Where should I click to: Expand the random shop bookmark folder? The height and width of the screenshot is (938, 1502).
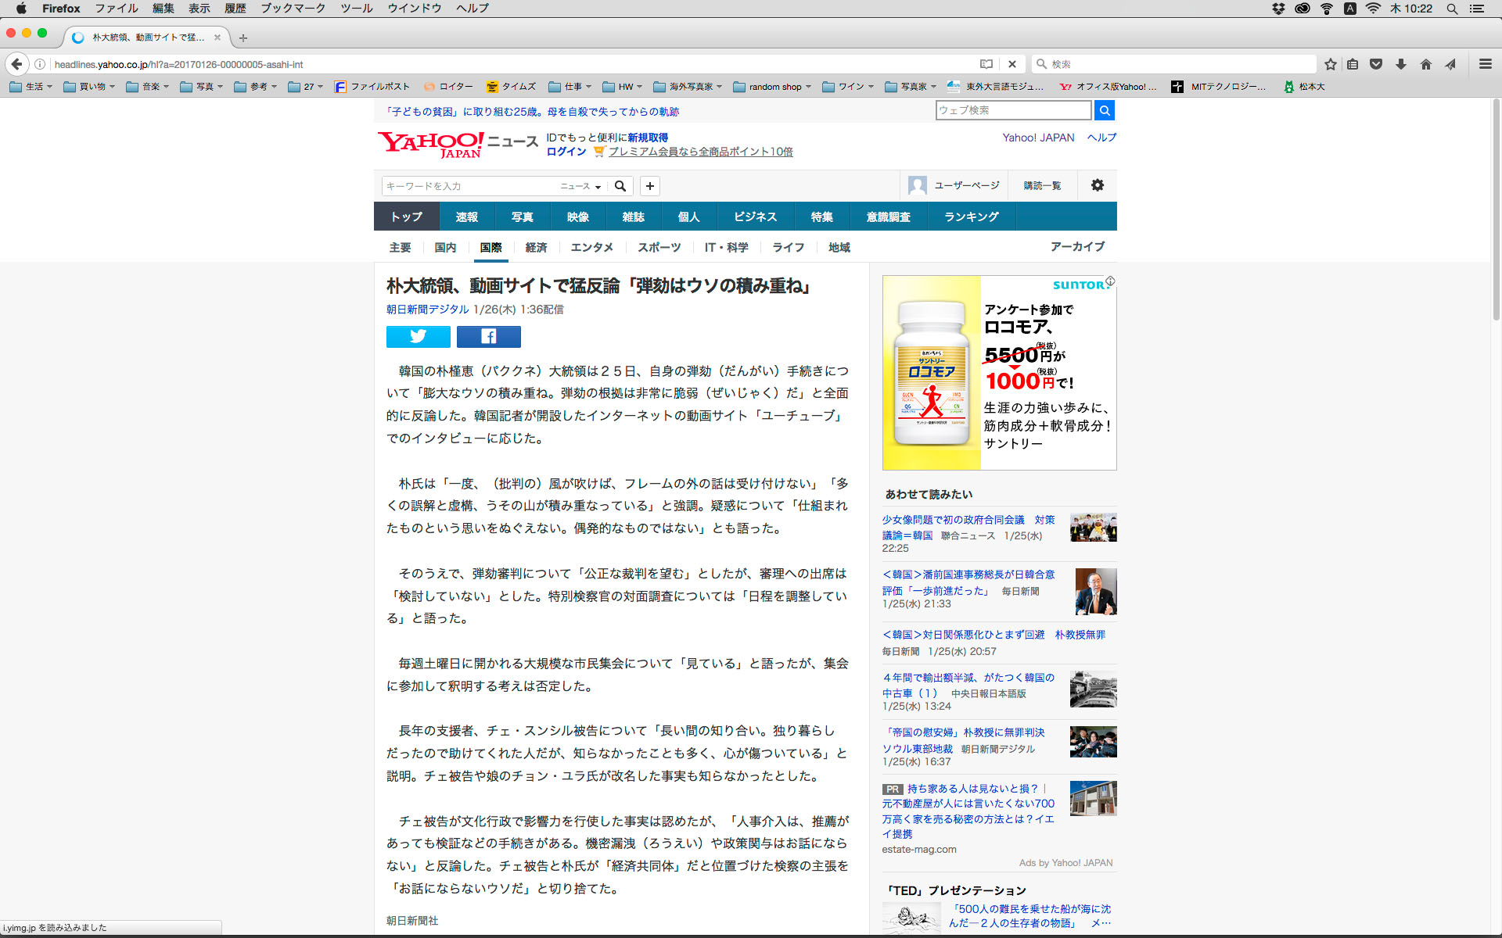point(772,87)
